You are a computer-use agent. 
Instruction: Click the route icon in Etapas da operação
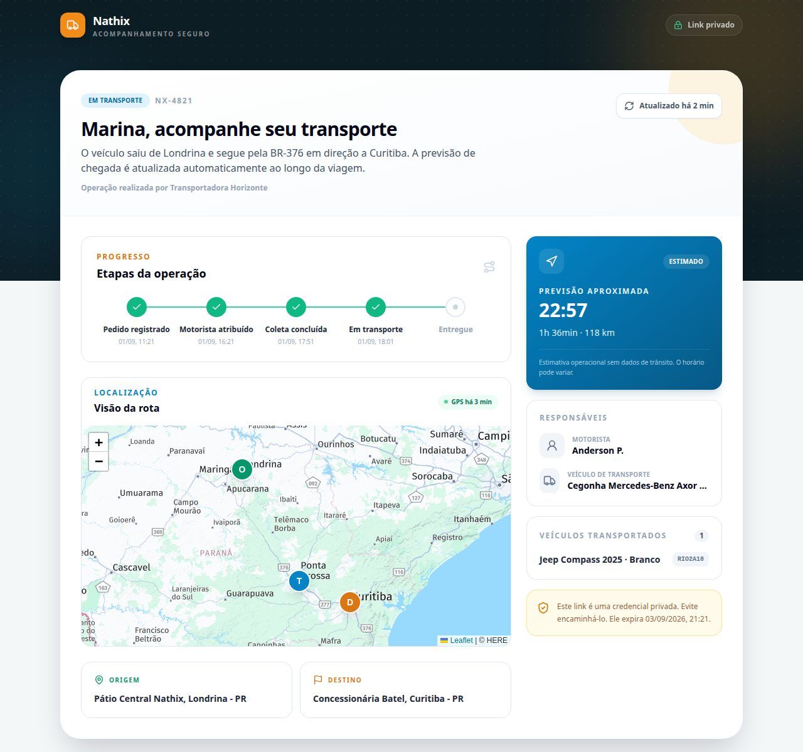click(x=489, y=267)
